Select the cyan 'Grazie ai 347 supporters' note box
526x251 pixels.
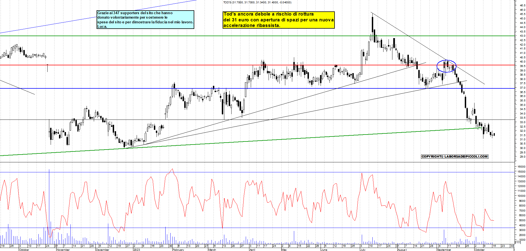click(x=145, y=20)
